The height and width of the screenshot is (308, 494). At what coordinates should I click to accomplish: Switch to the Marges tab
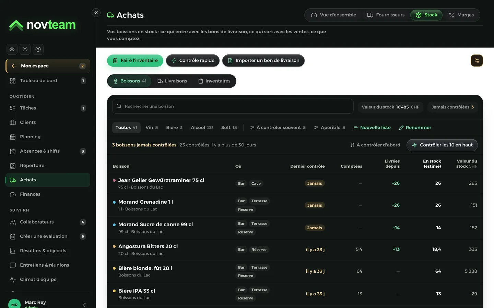click(x=461, y=15)
